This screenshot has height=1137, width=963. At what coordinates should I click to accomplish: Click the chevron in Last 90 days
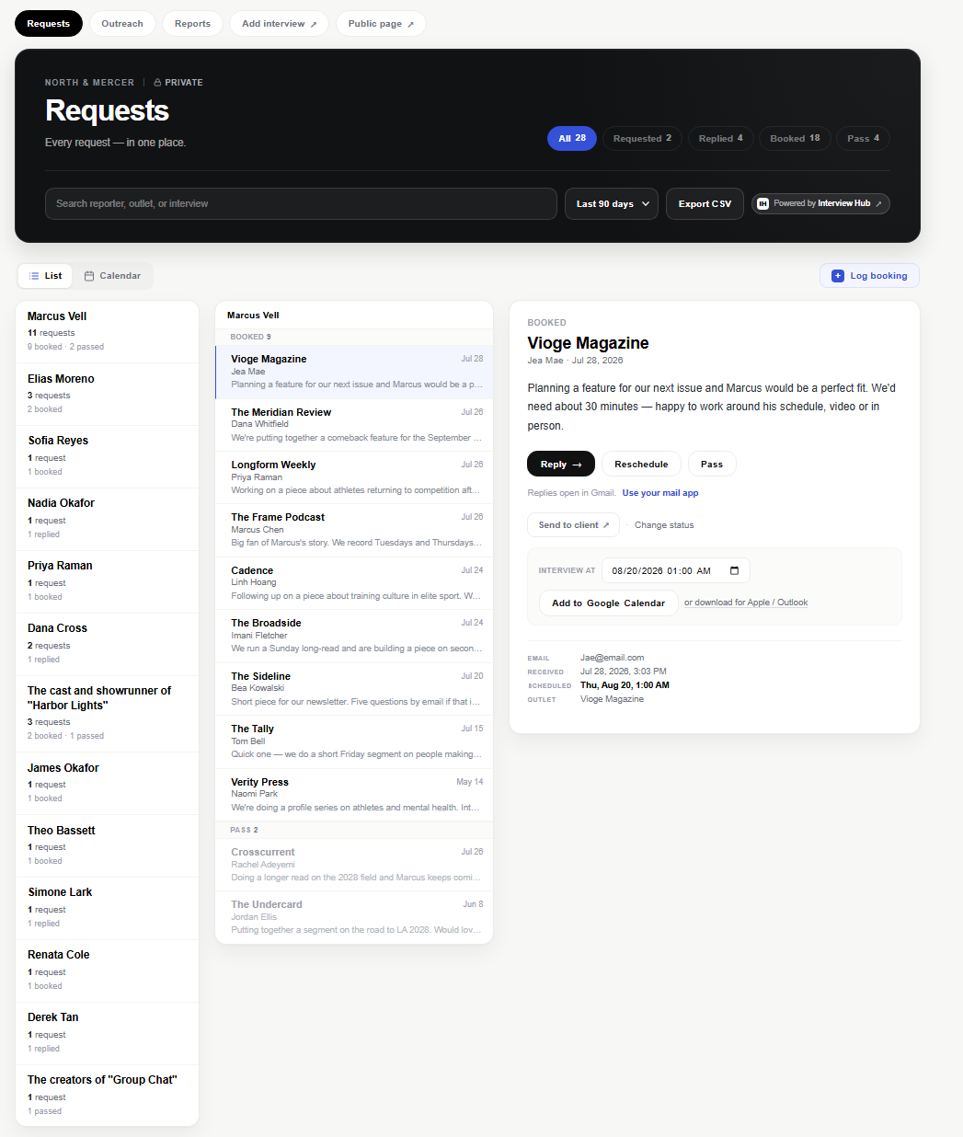coord(646,203)
